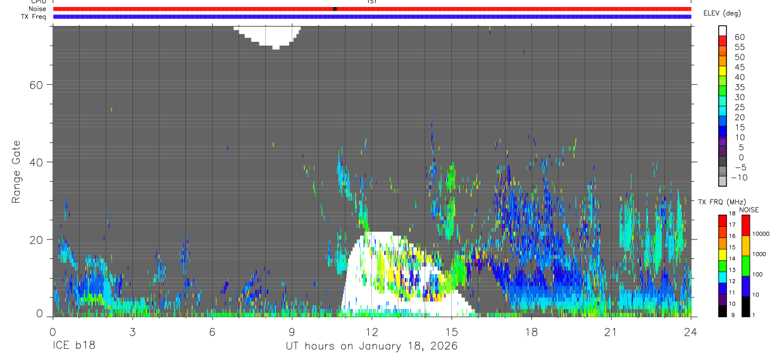Pick cyan ELEV swatch between 25 and 20
The width and height of the screenshot is (777, 359).
point(723,112)
